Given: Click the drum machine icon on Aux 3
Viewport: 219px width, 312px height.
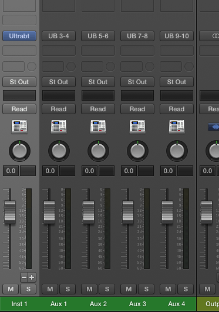Looking at the screenshot, I should tap(137, 127).
